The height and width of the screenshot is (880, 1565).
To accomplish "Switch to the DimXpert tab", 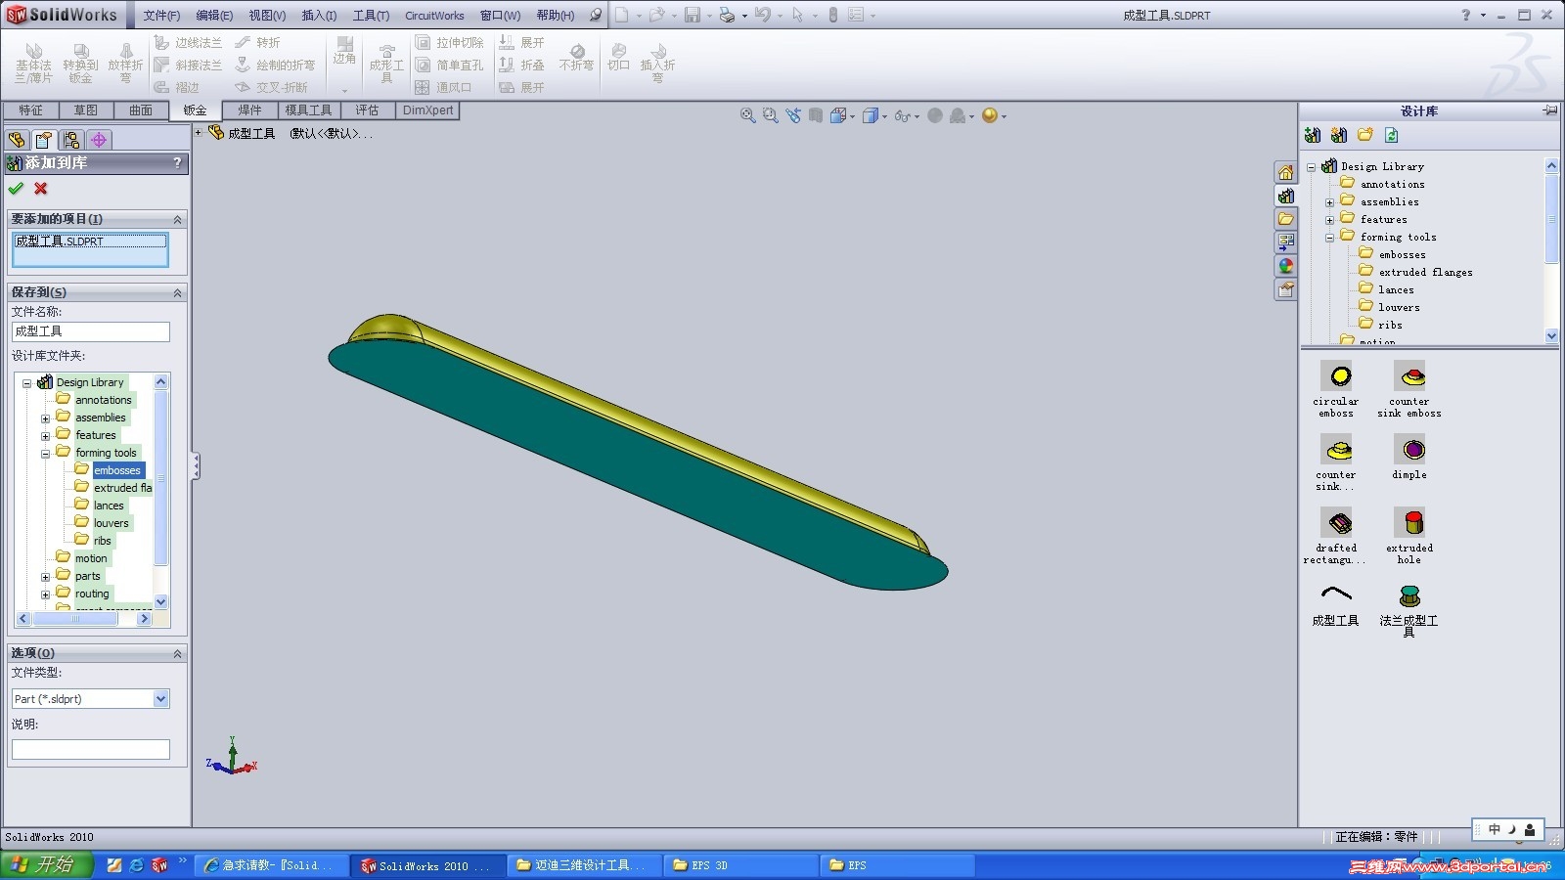I will pos(428,110).
